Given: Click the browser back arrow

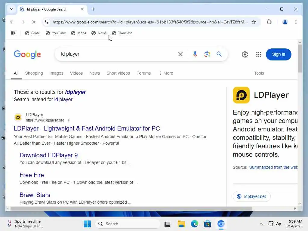Looking at the screenshot, I should click(x=12, y=22).
